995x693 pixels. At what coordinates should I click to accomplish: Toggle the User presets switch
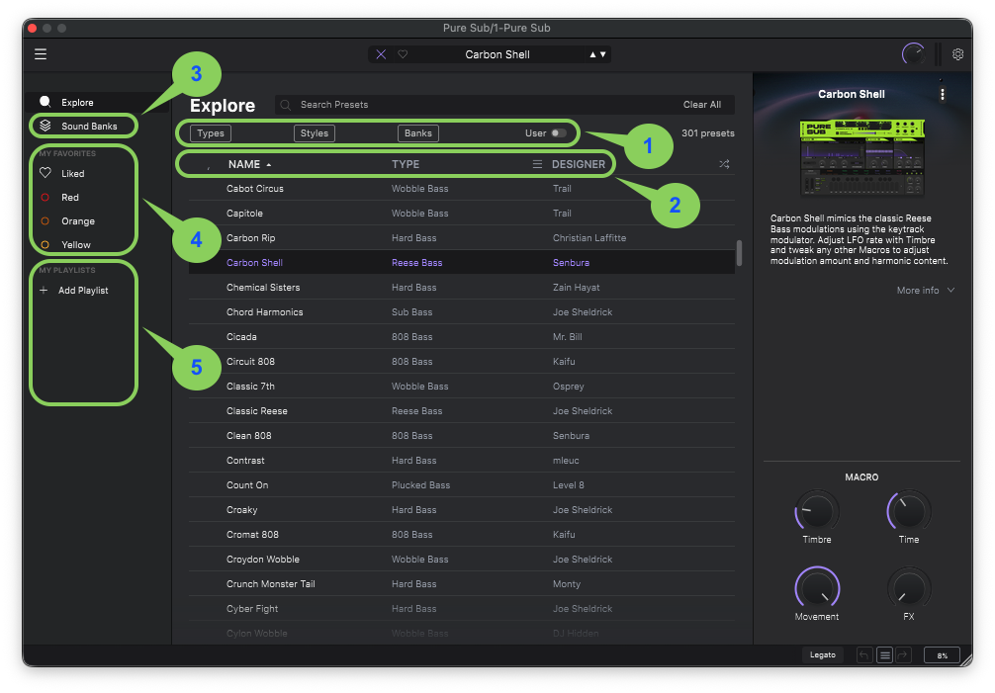pos(559,133)
